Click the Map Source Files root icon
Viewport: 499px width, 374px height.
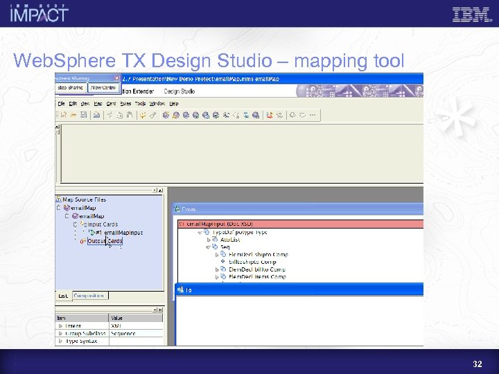click(58, 199)
